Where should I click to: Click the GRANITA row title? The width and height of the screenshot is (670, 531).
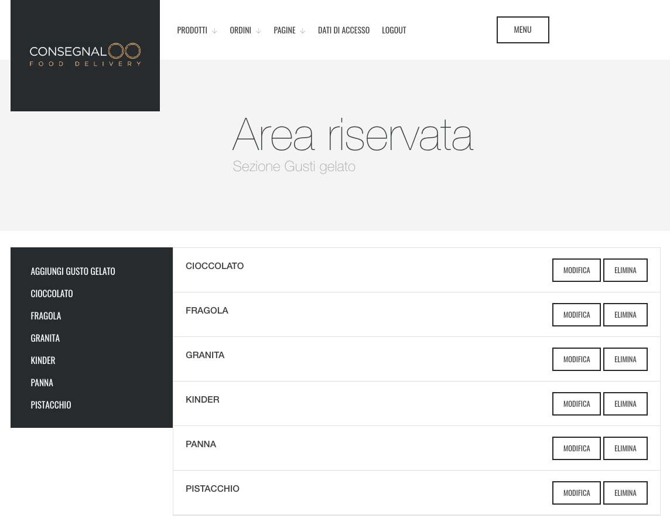point(204,355)
